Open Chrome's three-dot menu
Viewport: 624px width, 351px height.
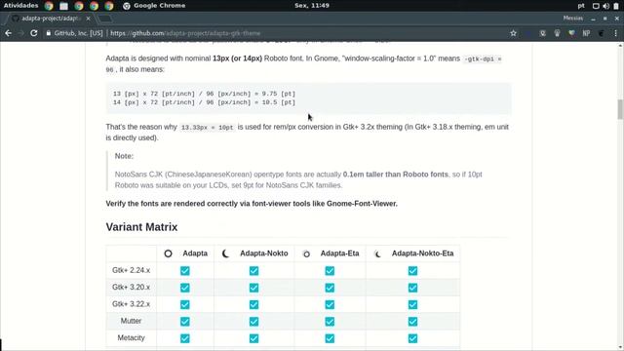[615, 33]
